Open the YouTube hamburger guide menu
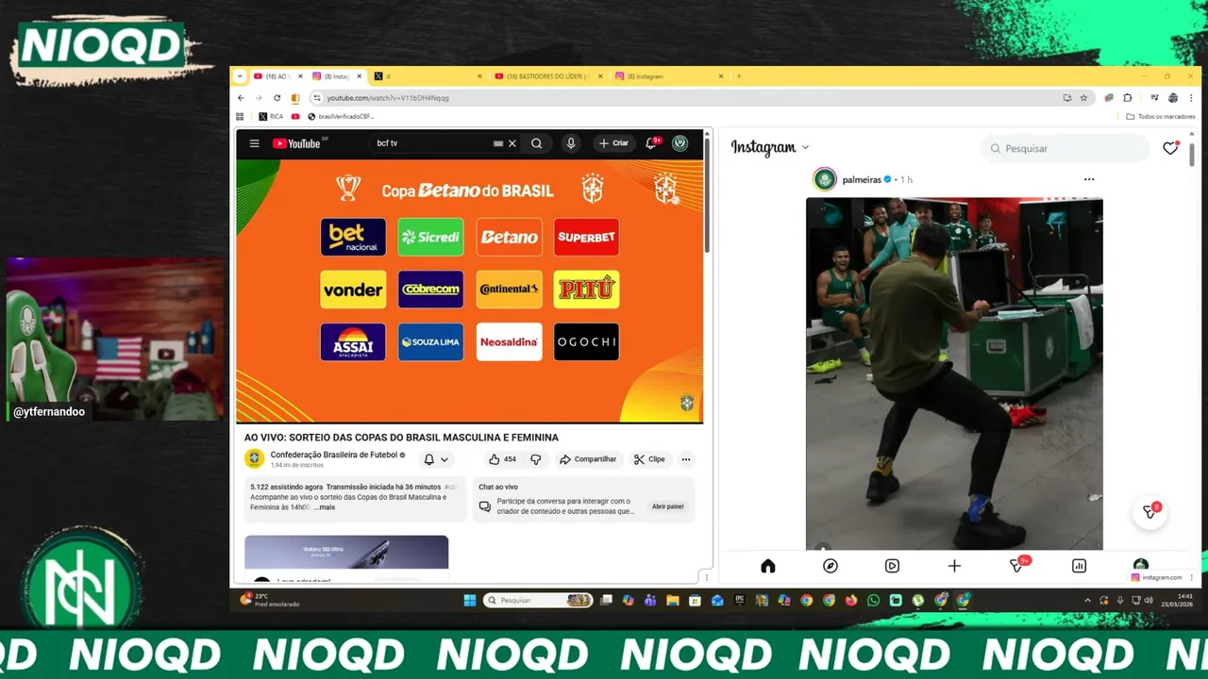 click(254, 143)
